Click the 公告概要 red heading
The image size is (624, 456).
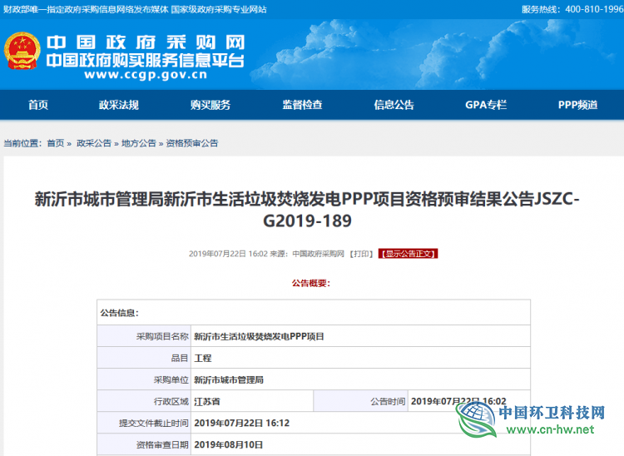(311, 283)
